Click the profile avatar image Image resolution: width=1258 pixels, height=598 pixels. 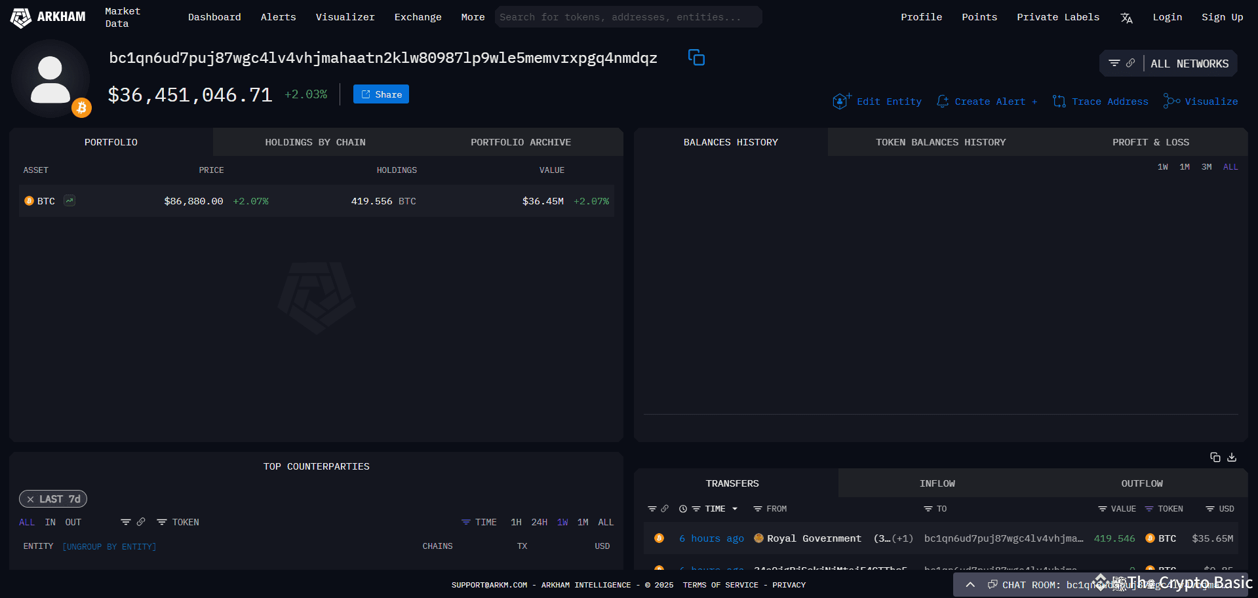[50, 79]
